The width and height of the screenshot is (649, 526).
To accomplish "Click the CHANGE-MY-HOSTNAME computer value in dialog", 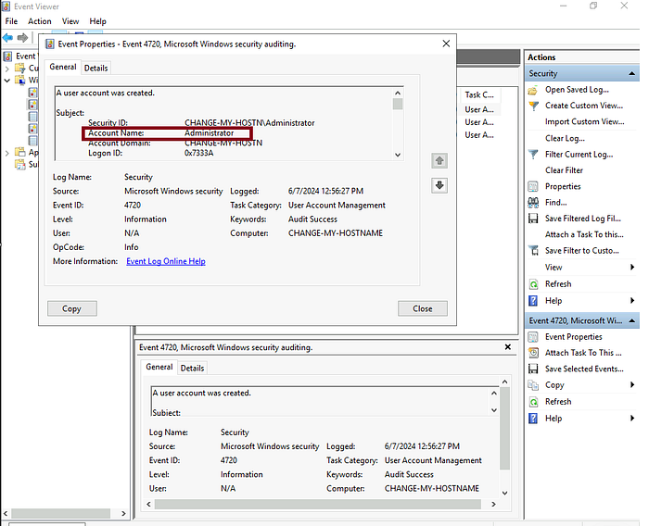I will [336, 233].
